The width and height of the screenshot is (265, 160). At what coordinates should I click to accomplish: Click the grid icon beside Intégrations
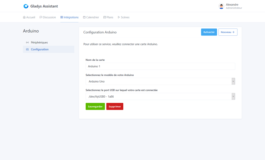pos(61,17)
